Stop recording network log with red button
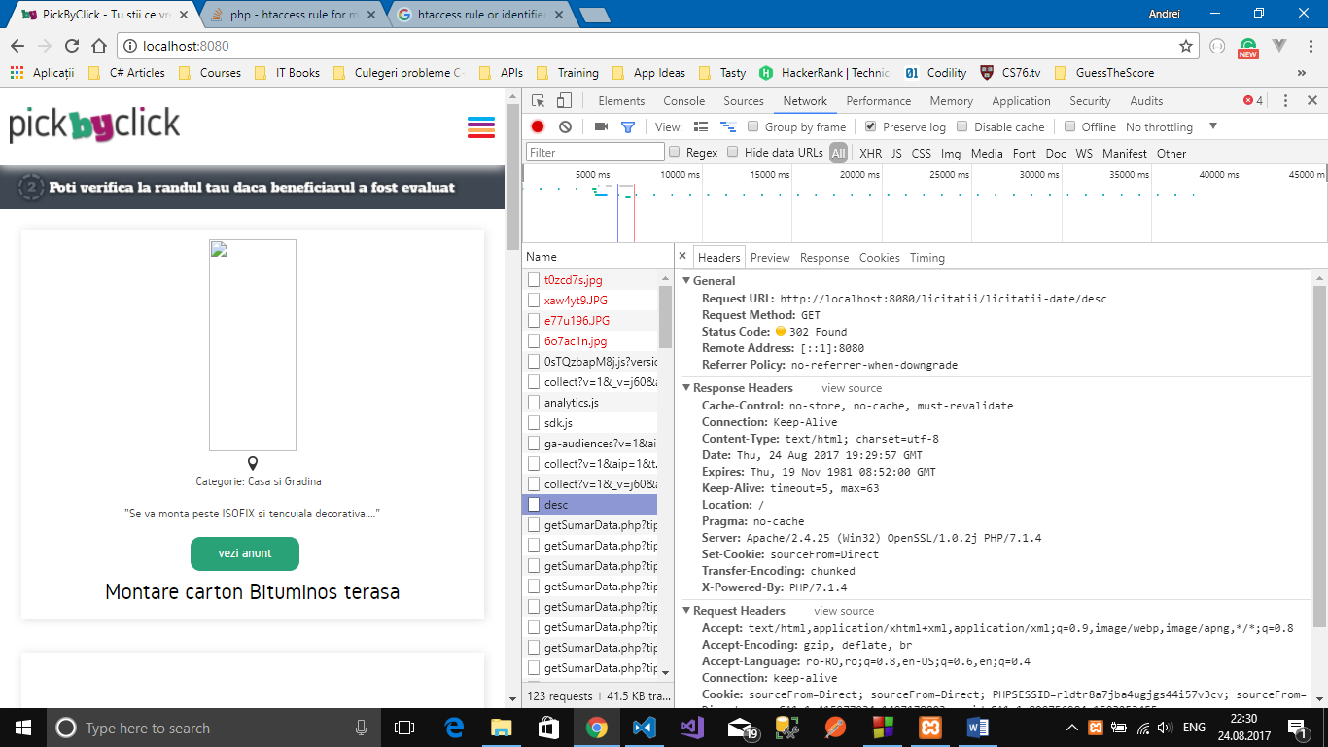This screenshot has height=747, width=1328. (x=538, y=126)
